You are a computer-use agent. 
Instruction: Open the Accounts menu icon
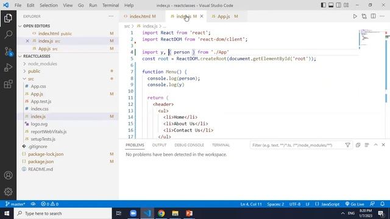pyautogui.click(x=8, y=175)
